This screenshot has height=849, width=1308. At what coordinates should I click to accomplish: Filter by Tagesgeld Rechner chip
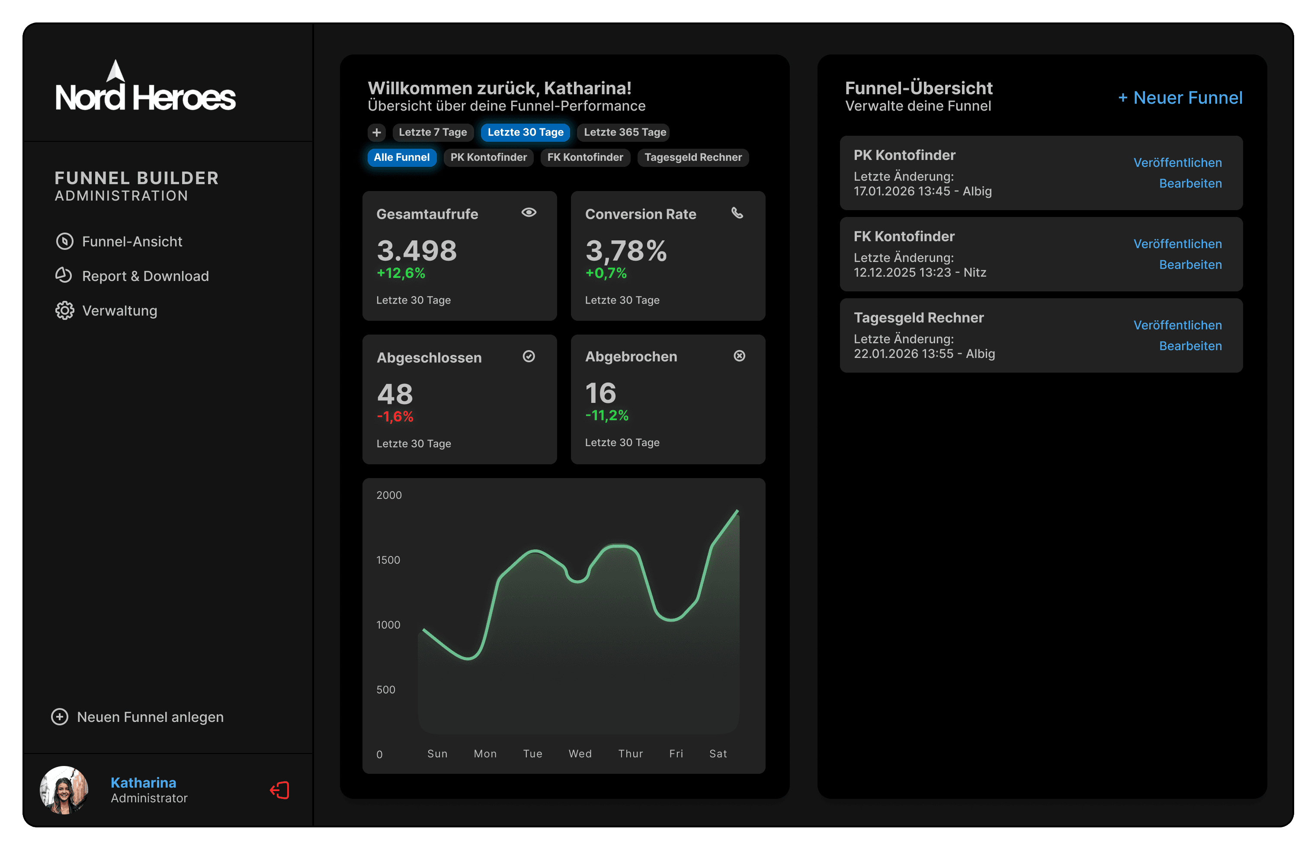point(692,158)
